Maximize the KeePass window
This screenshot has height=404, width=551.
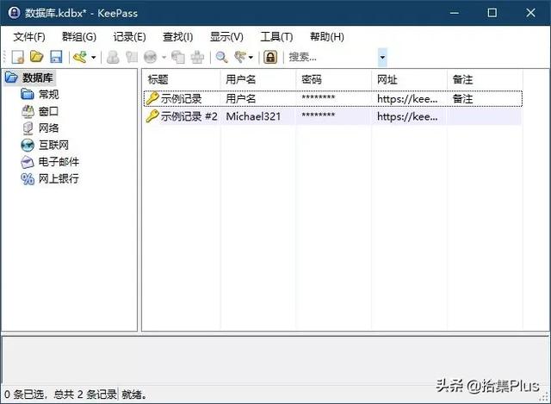pos(492,13)
